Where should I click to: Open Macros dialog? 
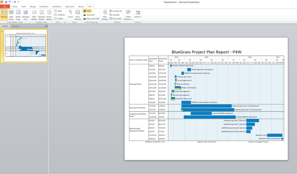pos(138,14)
